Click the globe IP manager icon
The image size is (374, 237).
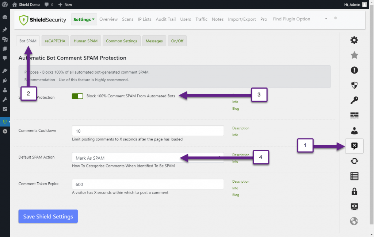[x=354, y=221]
